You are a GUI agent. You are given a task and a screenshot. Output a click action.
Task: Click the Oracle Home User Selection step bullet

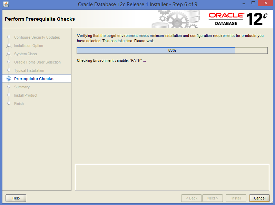click(x=9, y=62)
